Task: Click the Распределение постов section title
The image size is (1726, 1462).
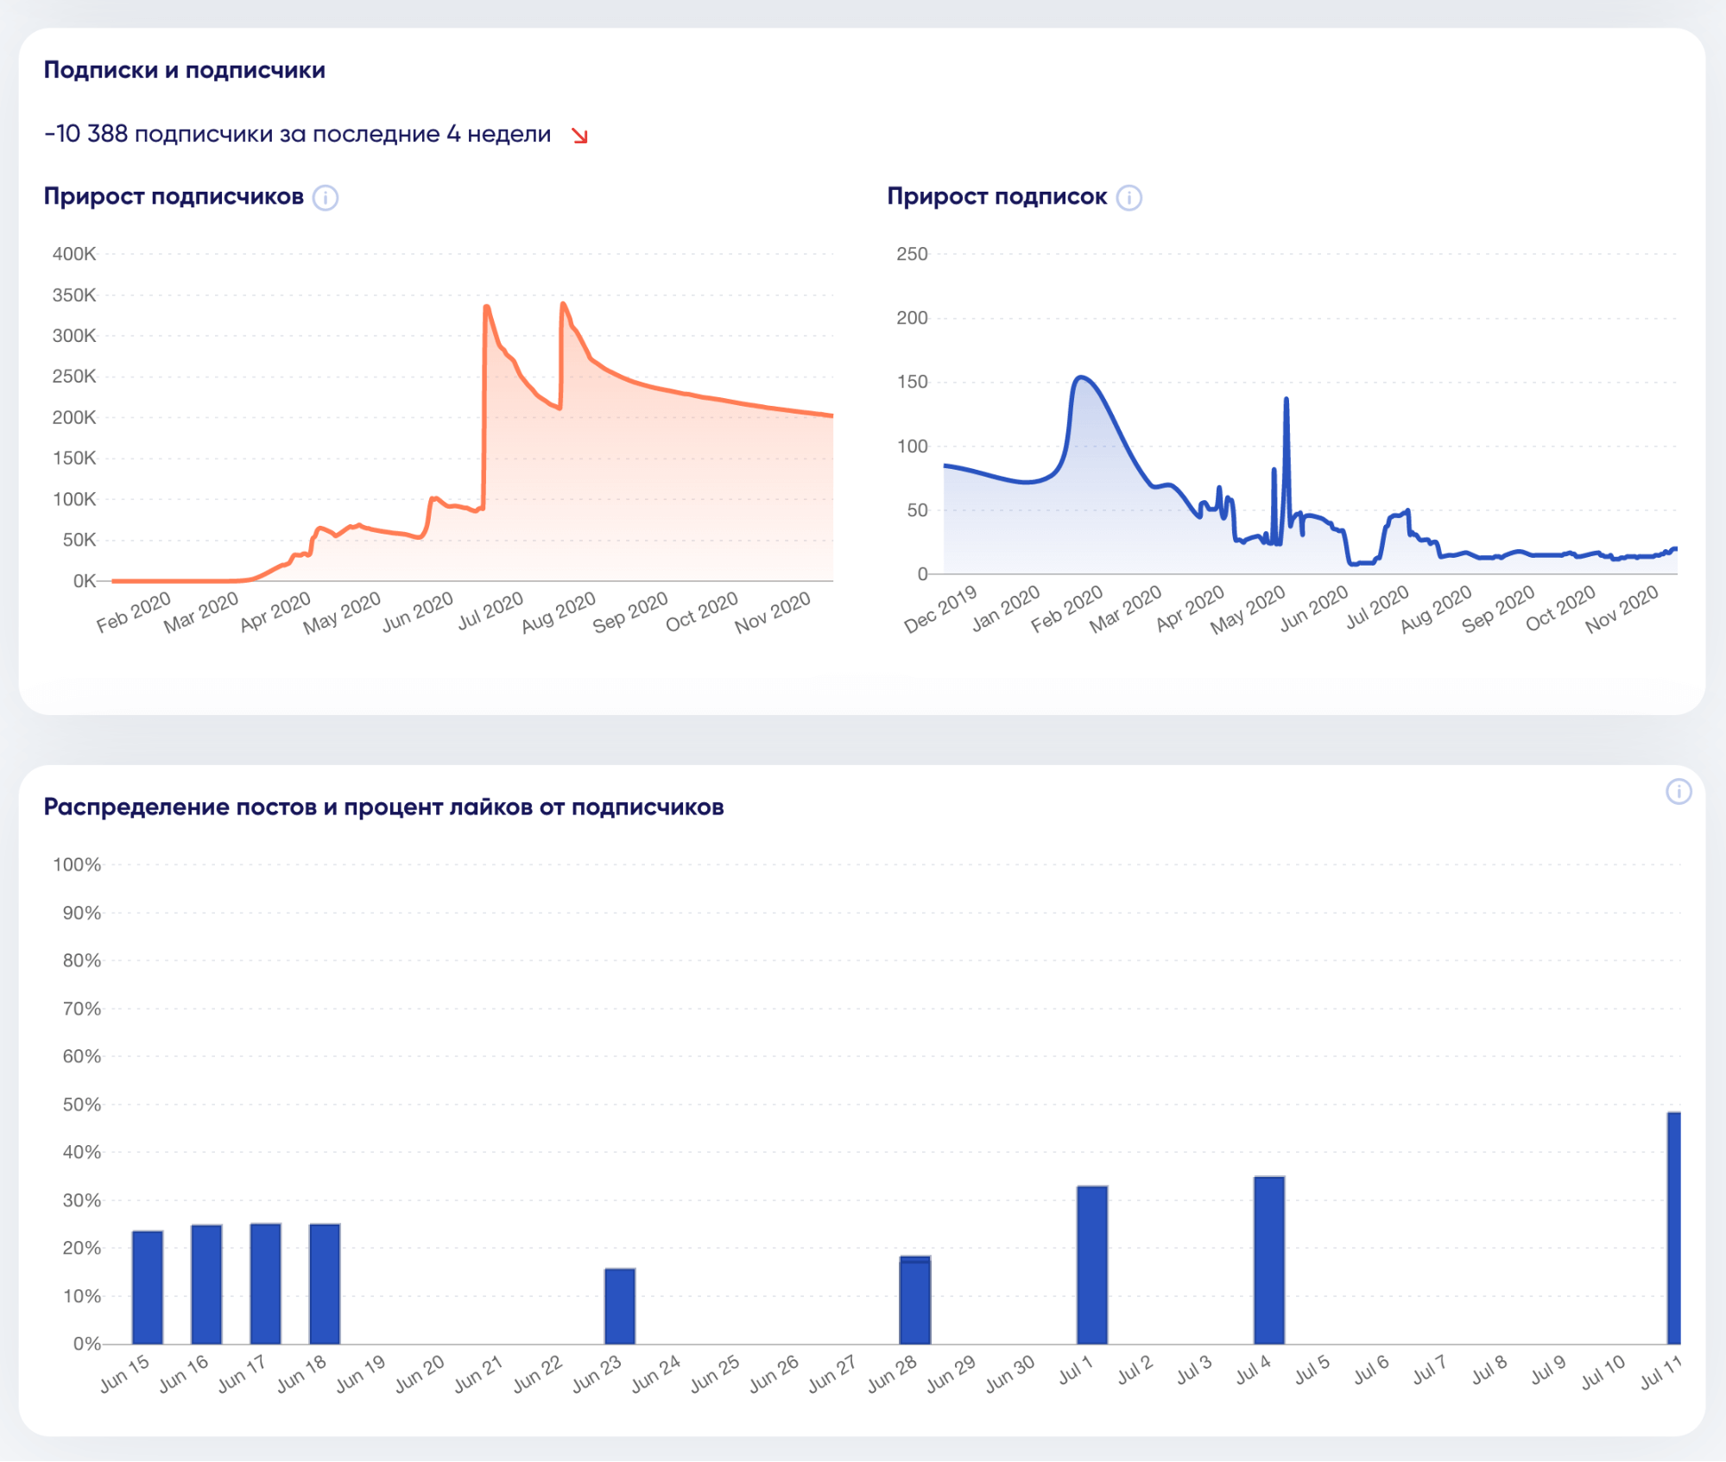Action: (383, 807)
